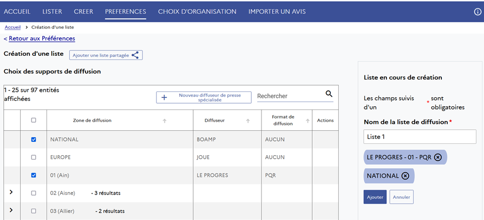Click the Accueil breadcrumb link
The image size is (484, 220).
point(13,27)
